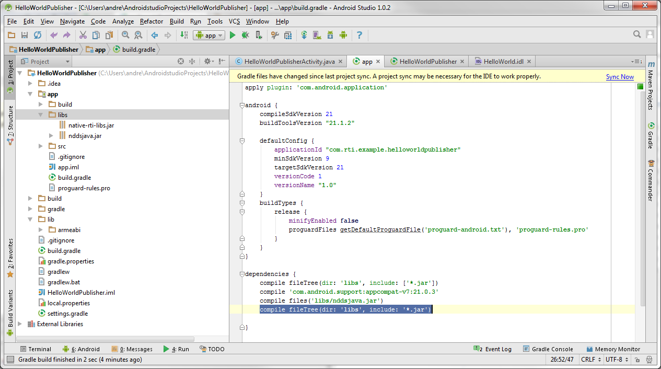Open the Analyze menu
The image size is (661, 369).
tap(123, 21)
